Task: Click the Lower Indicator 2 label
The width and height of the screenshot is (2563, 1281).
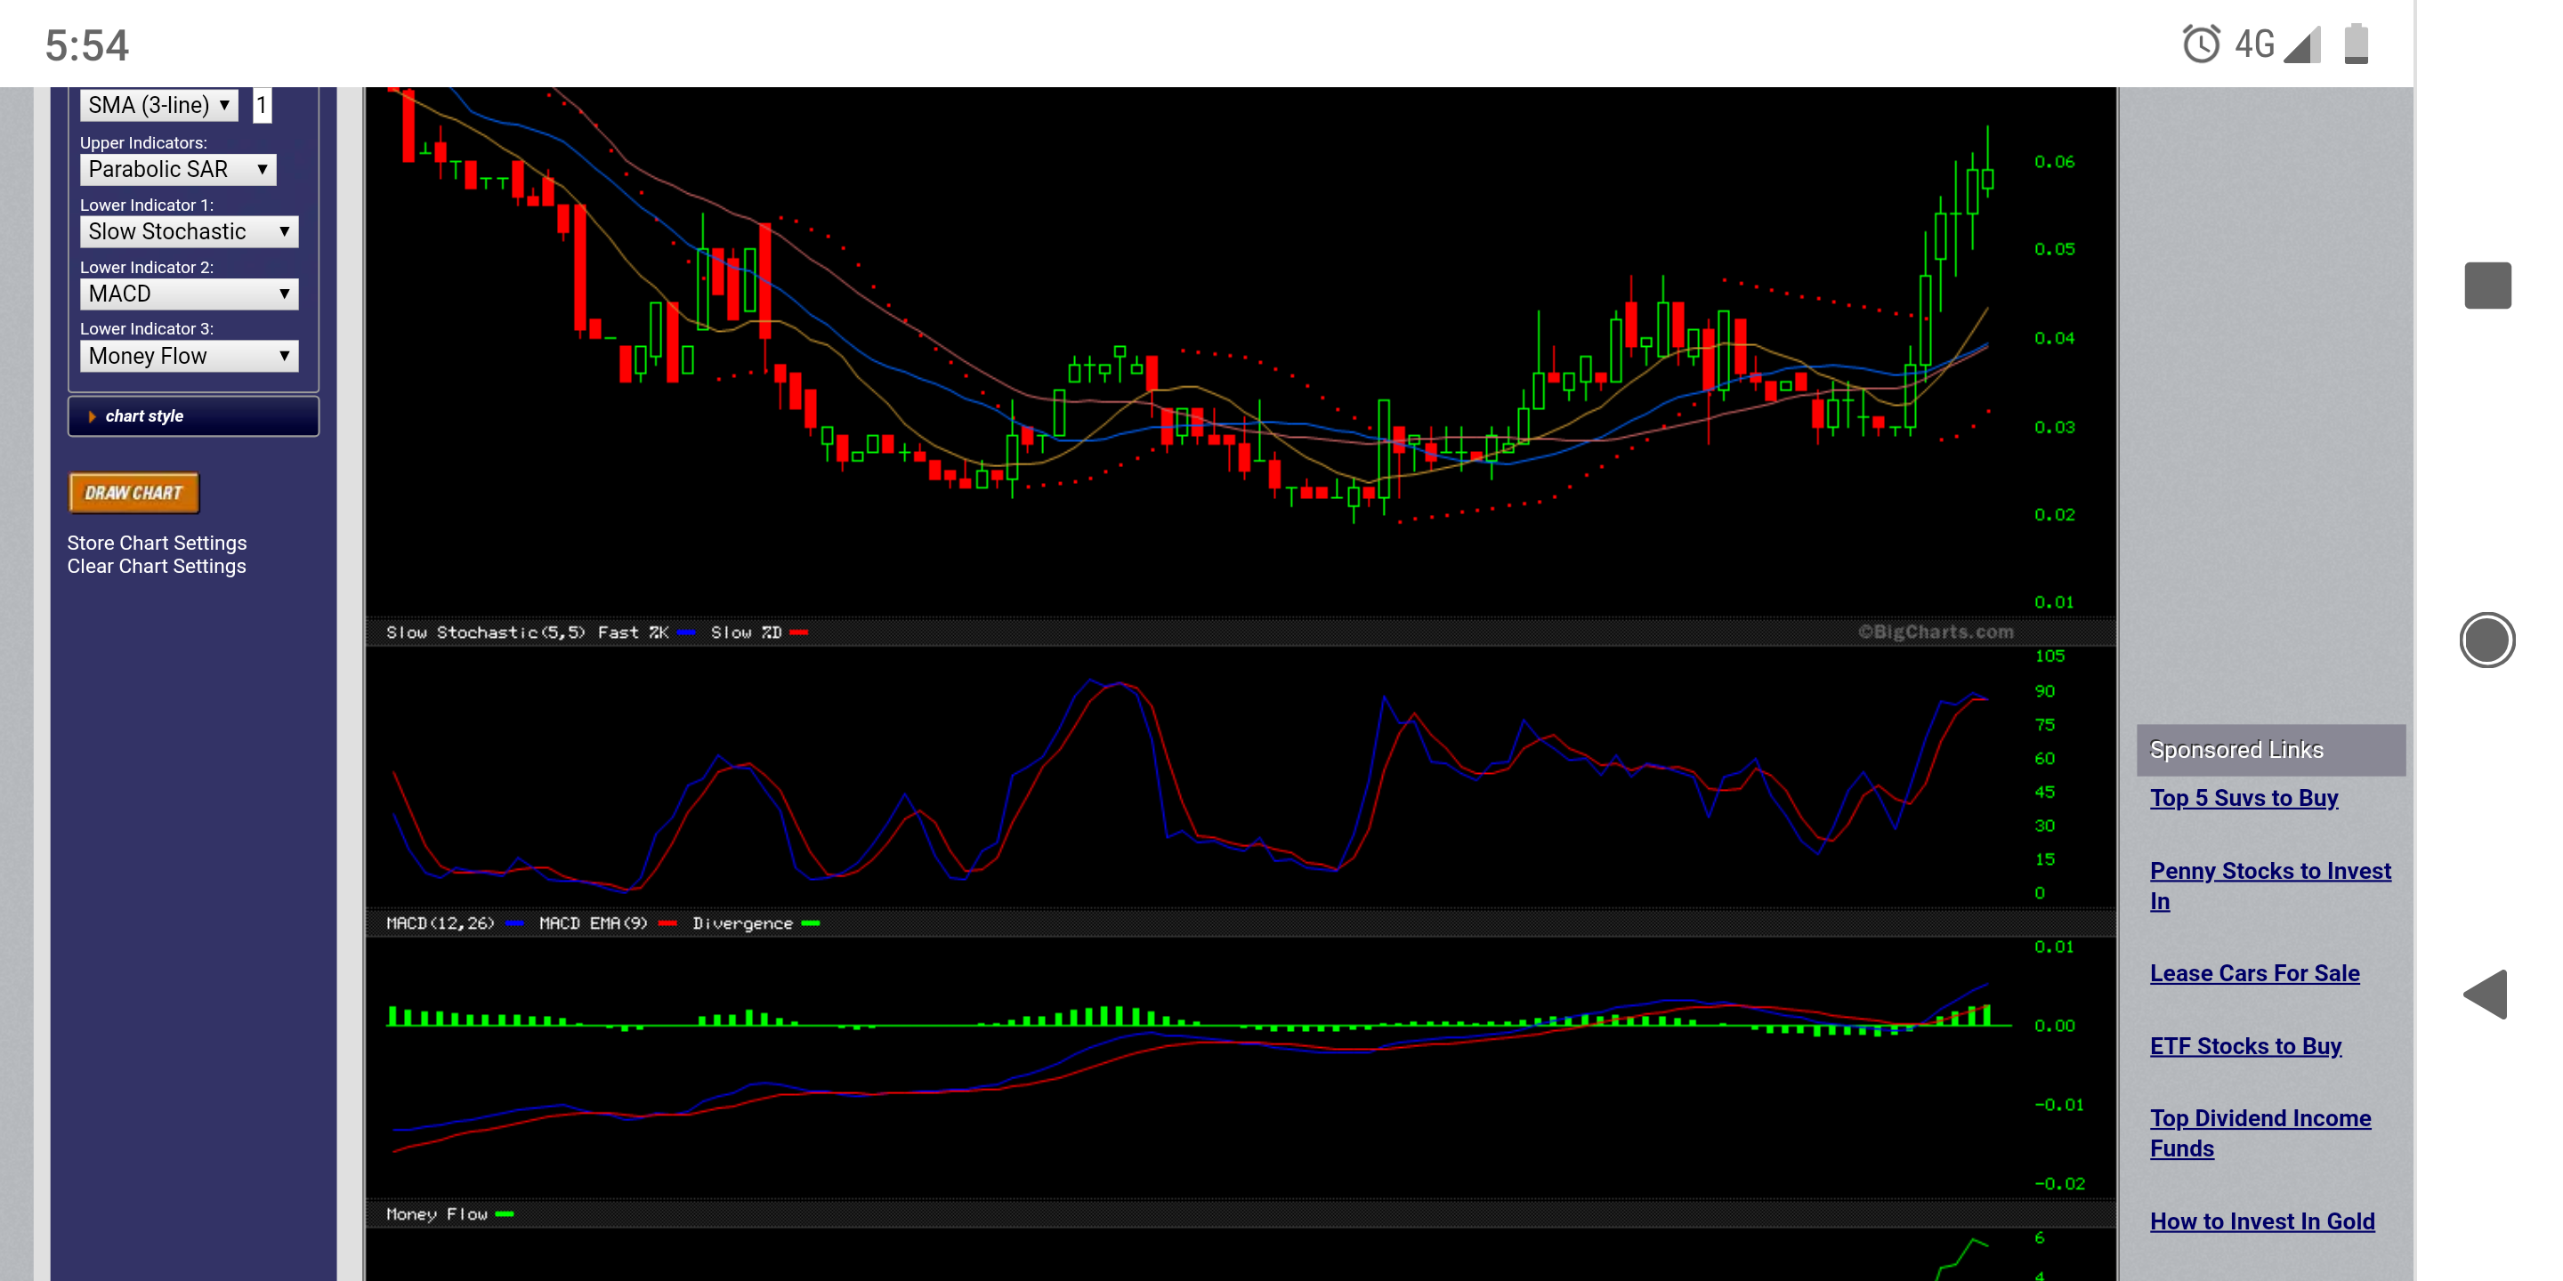Action: point(146,267)
